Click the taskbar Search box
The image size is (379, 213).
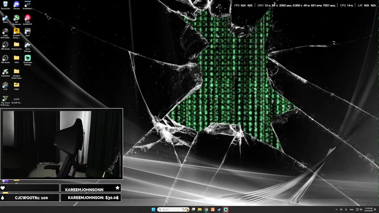pyautogui.click(x=174, y=209)
